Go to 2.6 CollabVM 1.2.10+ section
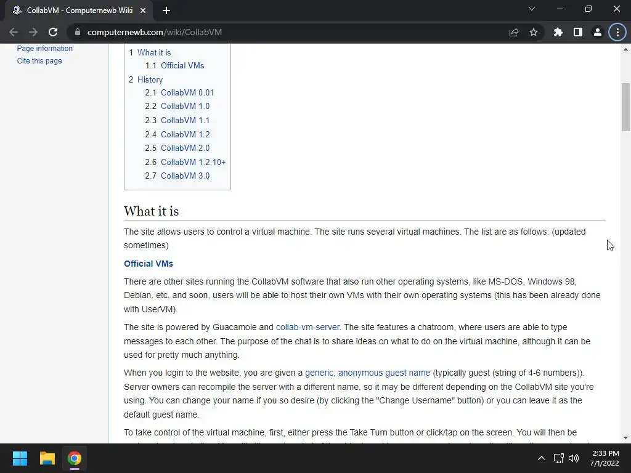The image size is (631, 473). (x=185, y=162)
